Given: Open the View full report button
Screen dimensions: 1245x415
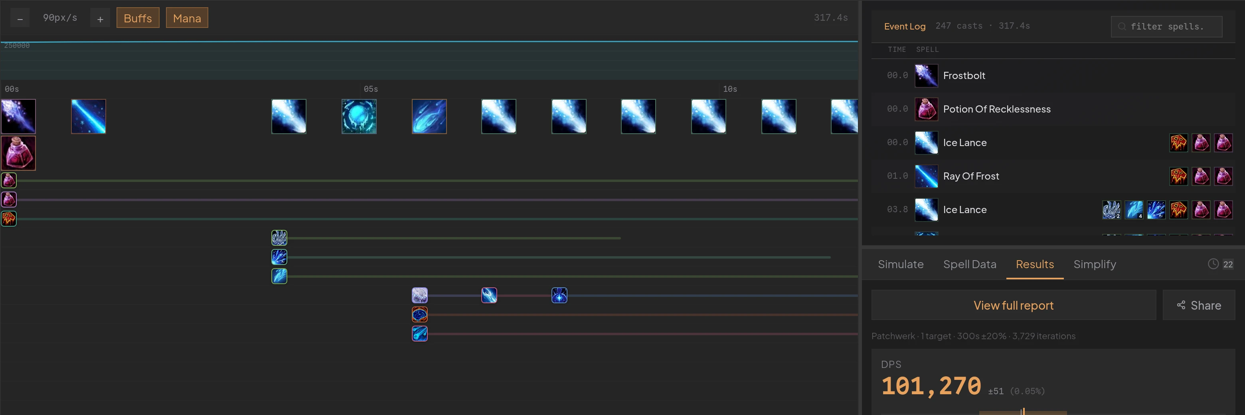Looking at the screenshot, I should pyautogui.click(x=1014, y=305).
